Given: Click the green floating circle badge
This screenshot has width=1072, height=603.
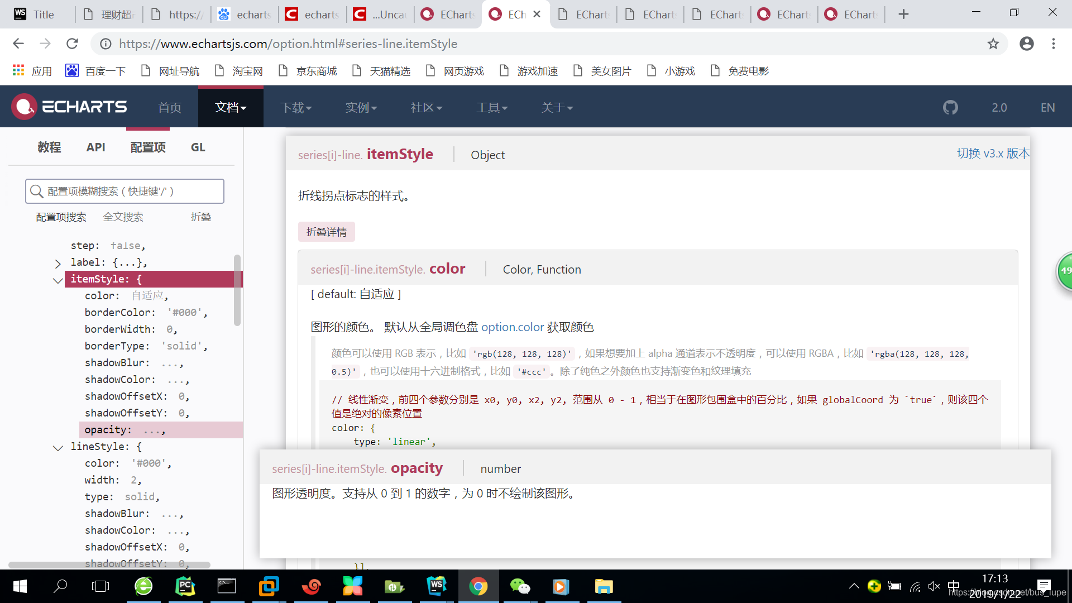Looking at the screenshot, I should pyautogui.click(x=1065, y=271).
